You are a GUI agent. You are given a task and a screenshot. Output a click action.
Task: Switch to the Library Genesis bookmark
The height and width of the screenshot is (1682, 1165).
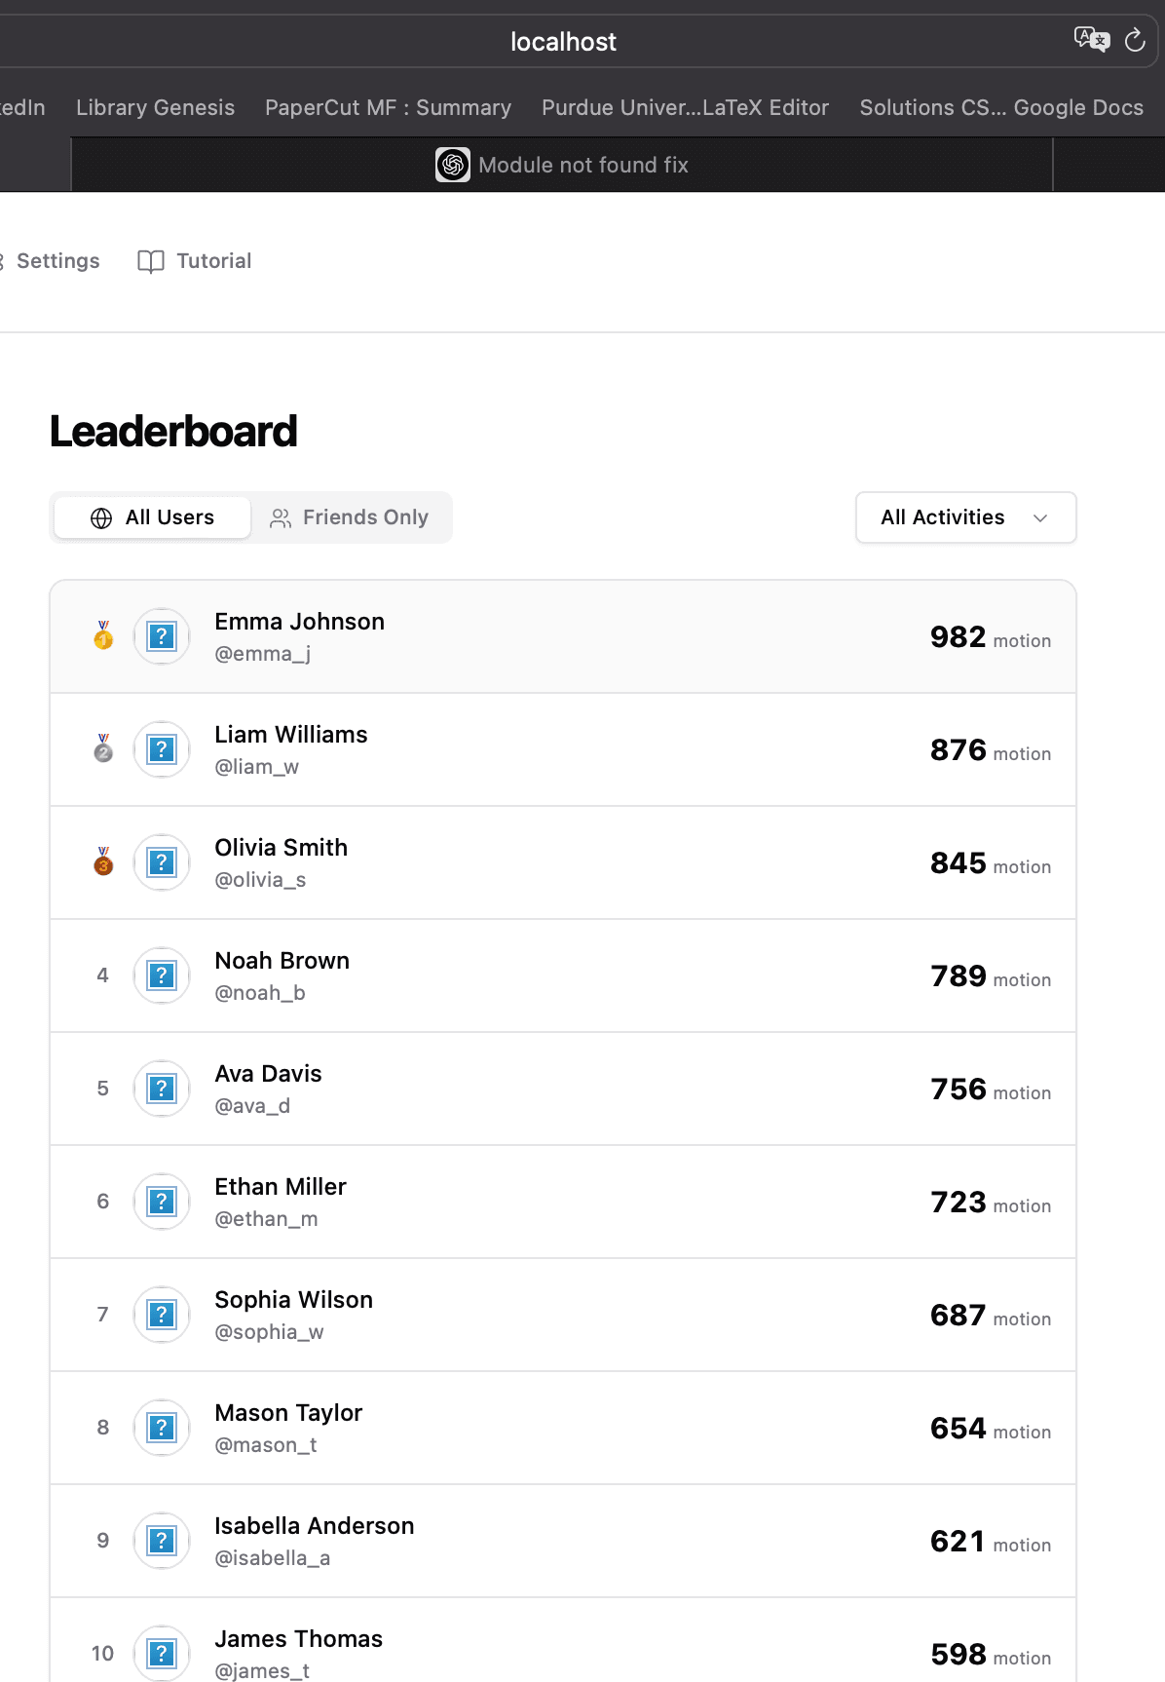[155, 107]
